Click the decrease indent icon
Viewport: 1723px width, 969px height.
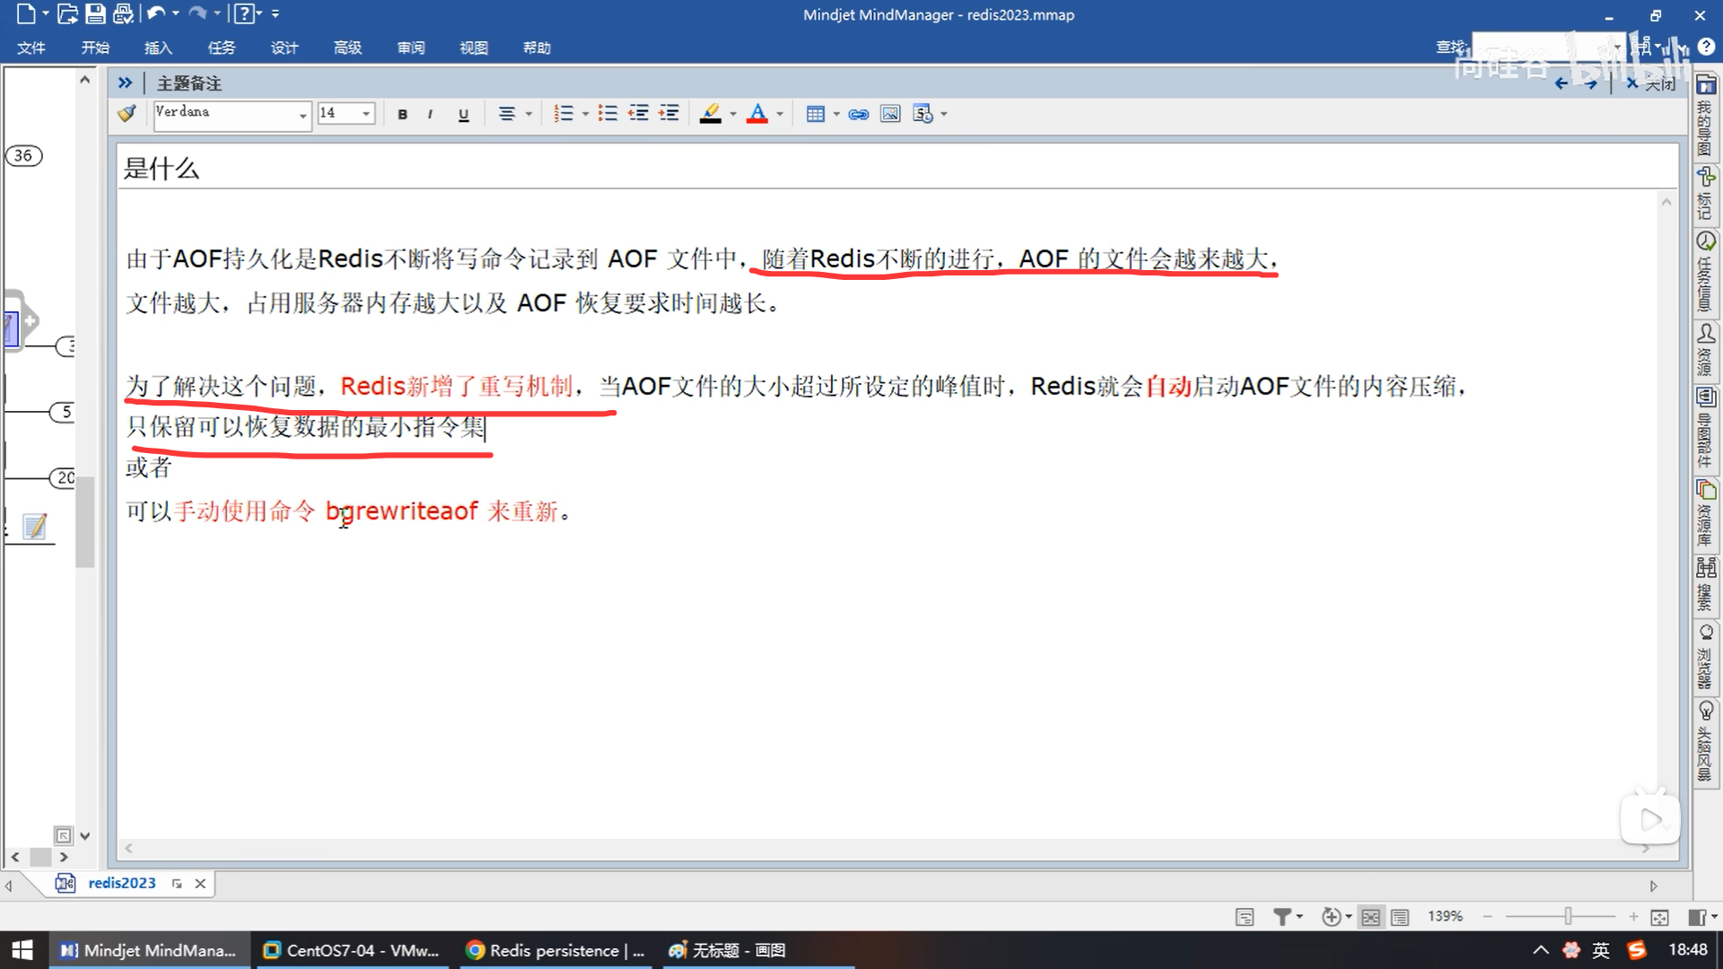pyautogui.click(x=638, y=114)
